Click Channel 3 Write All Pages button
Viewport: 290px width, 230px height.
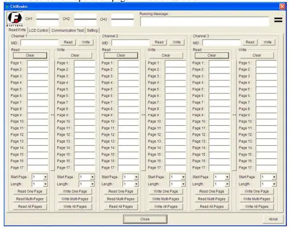257,207
